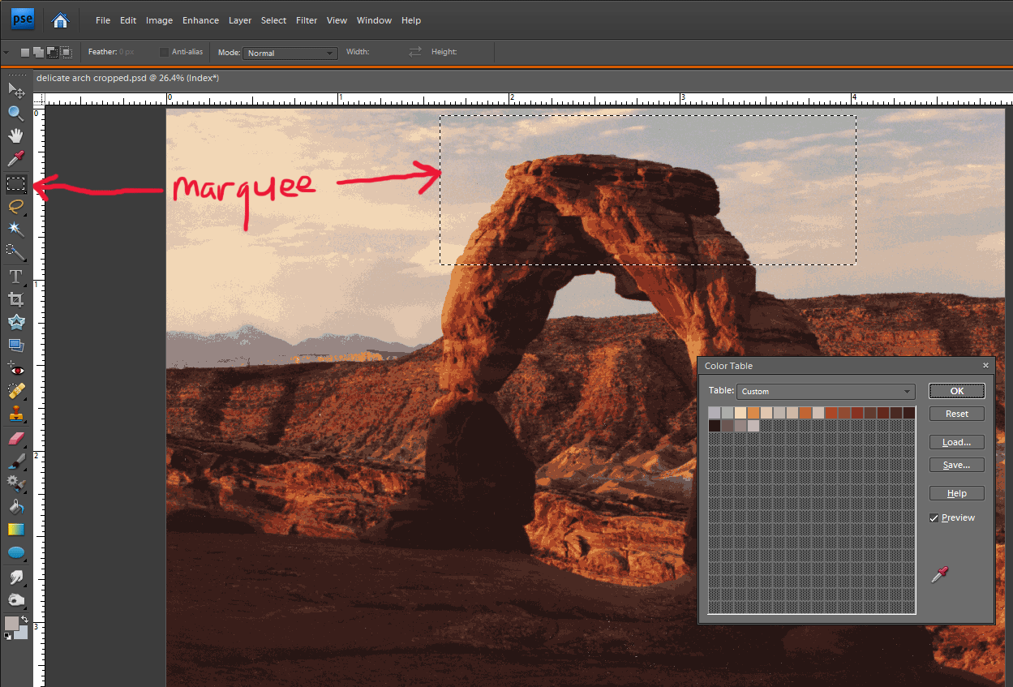This screenshot has height=687, width=1013.
Task: Expand the Mode dropdown showing Normal
Action: pos(290,54)
